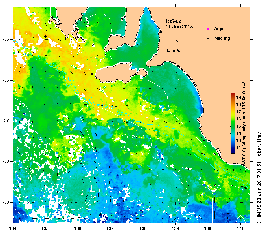
Task: Click the 'L3S-6d' title text
Action: [x=174, y=21]
